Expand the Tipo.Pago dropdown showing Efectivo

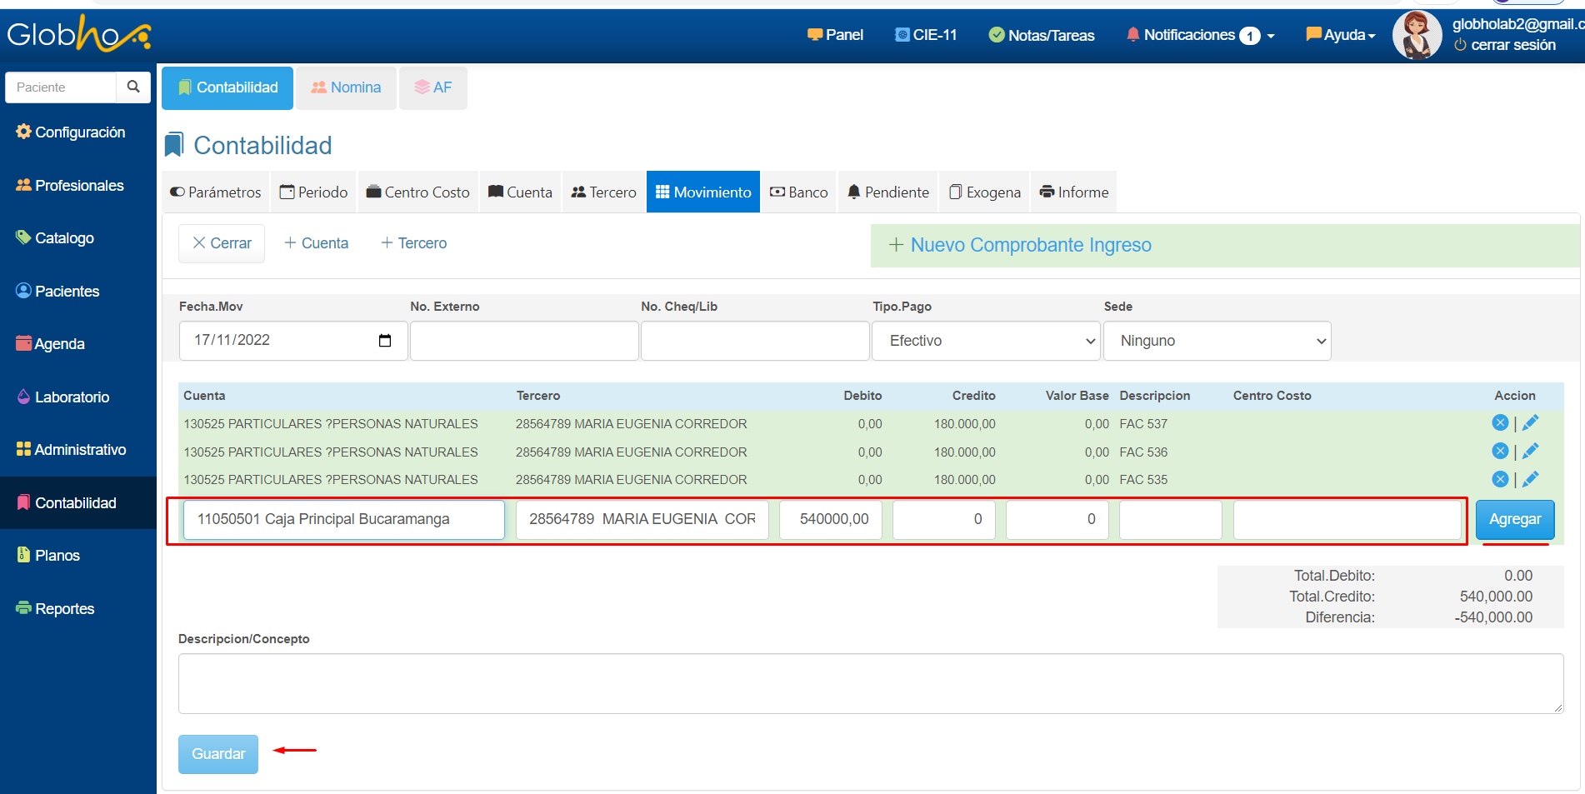click(x=985, y=341)
